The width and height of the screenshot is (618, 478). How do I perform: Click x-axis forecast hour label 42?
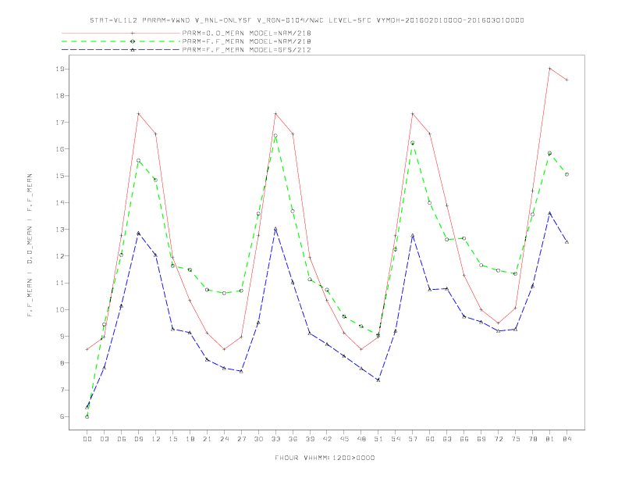pos(327,439)
